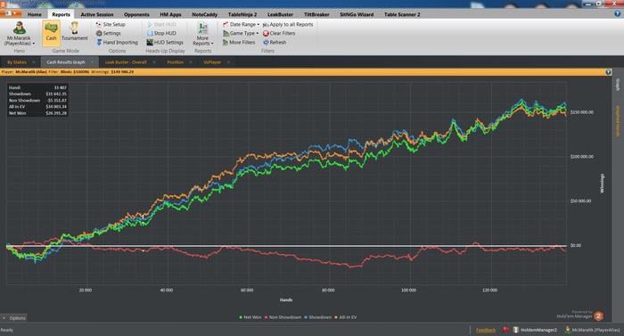The image size is (624, 336).
Task: Click Stop HUD button
Action: pyautogui.click(x=161, y=34)
